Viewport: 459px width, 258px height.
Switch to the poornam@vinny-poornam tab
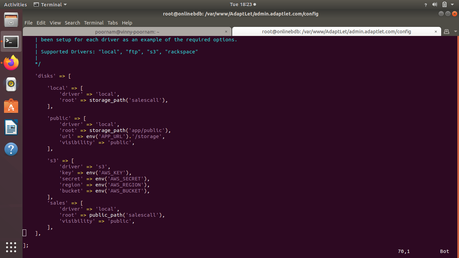pos(127,31)
